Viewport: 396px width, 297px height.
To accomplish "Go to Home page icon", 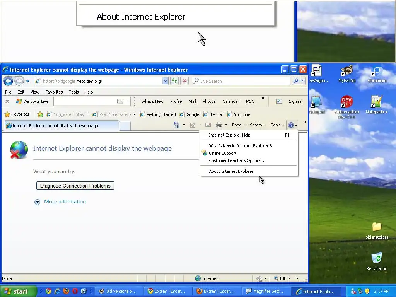I will 176,125.
